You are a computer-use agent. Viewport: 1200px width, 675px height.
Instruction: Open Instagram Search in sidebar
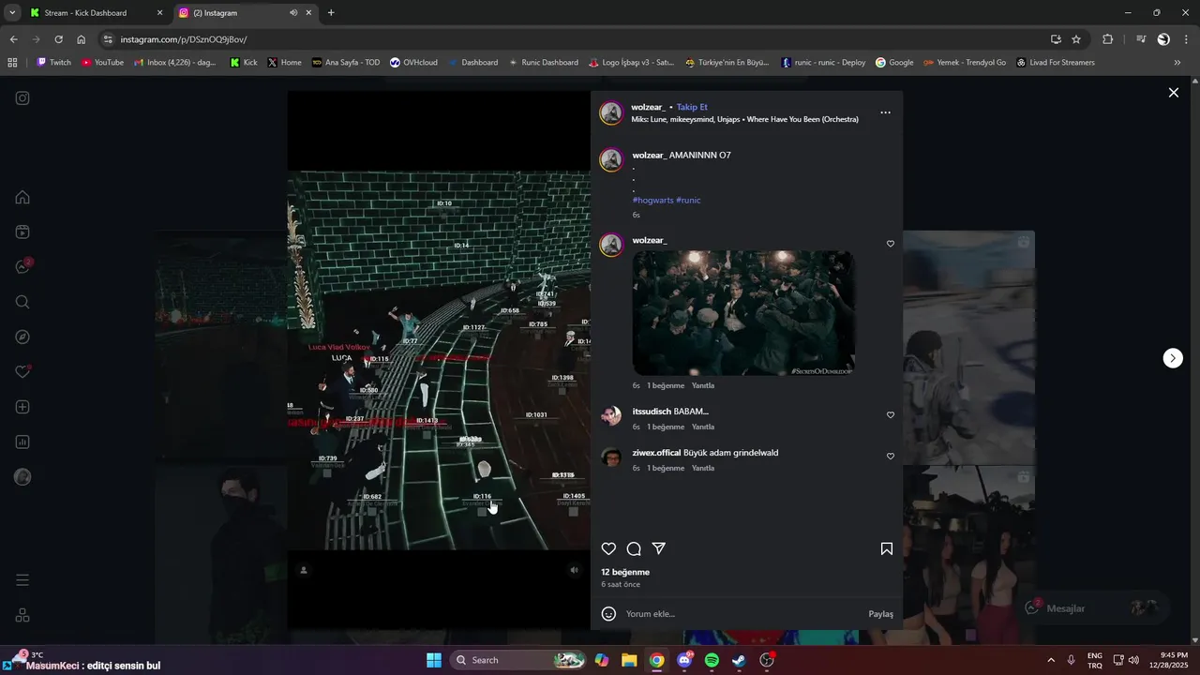[22, 302]
